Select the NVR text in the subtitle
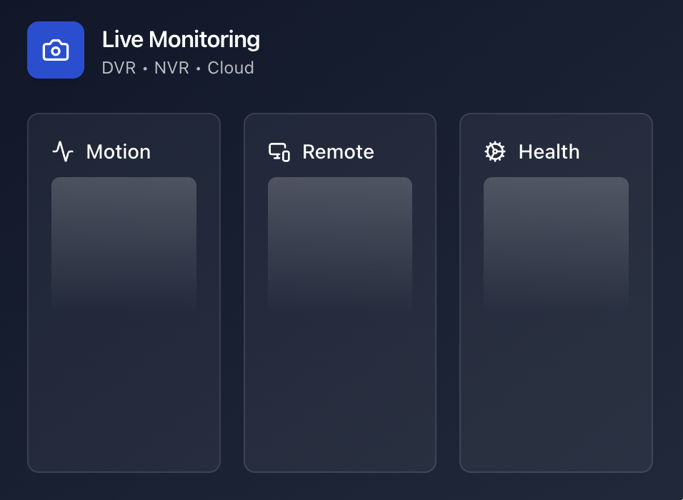Image resolution: width=683 pixels, height=500 pixels. [x=172, y=69]
